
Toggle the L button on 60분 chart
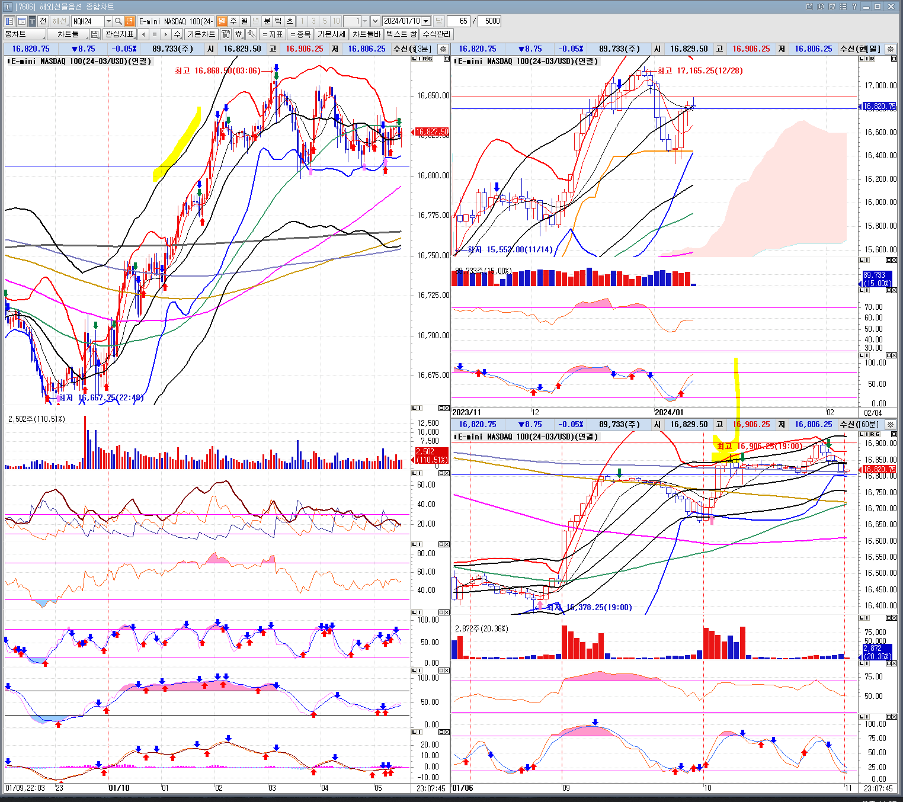[861, 435]
